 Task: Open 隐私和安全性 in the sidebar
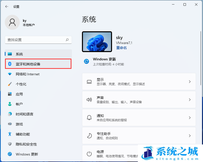pyautogui.click(x=38, y=144)
